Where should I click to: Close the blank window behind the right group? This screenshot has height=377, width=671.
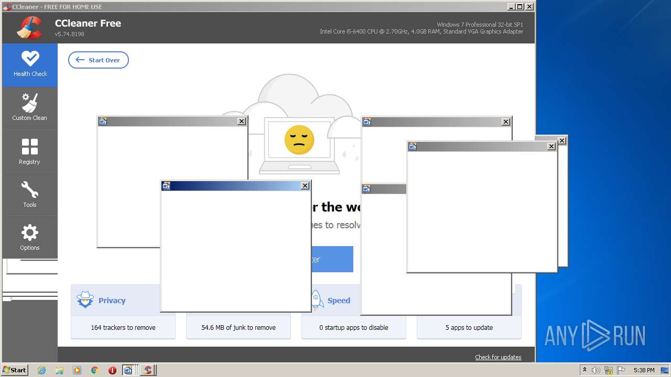pyautogui.click(x=506, y=122)
